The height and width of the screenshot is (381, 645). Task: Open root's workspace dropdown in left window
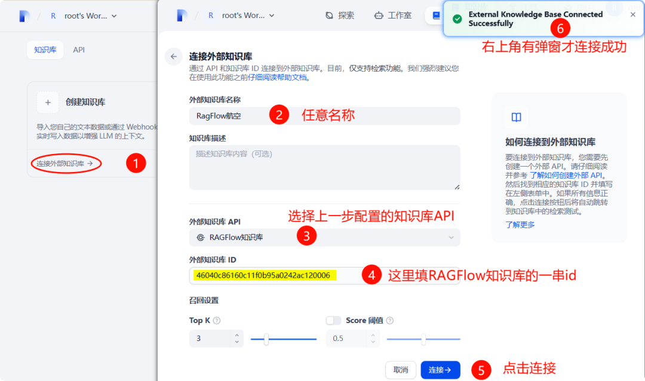91,16
